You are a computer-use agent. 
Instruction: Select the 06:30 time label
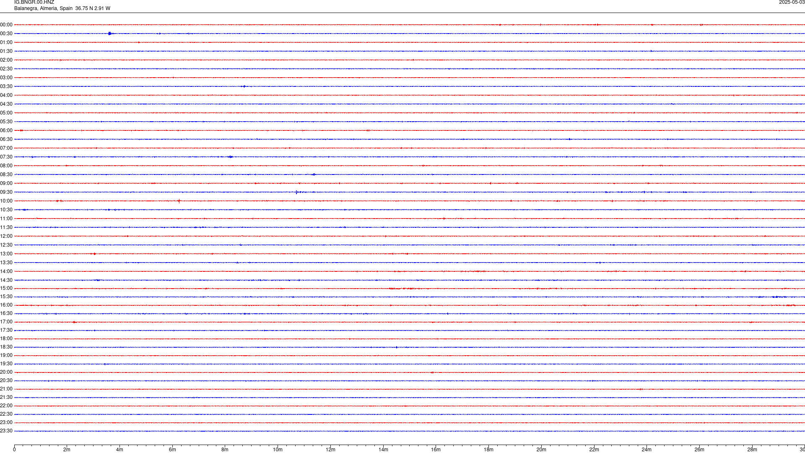6,139
